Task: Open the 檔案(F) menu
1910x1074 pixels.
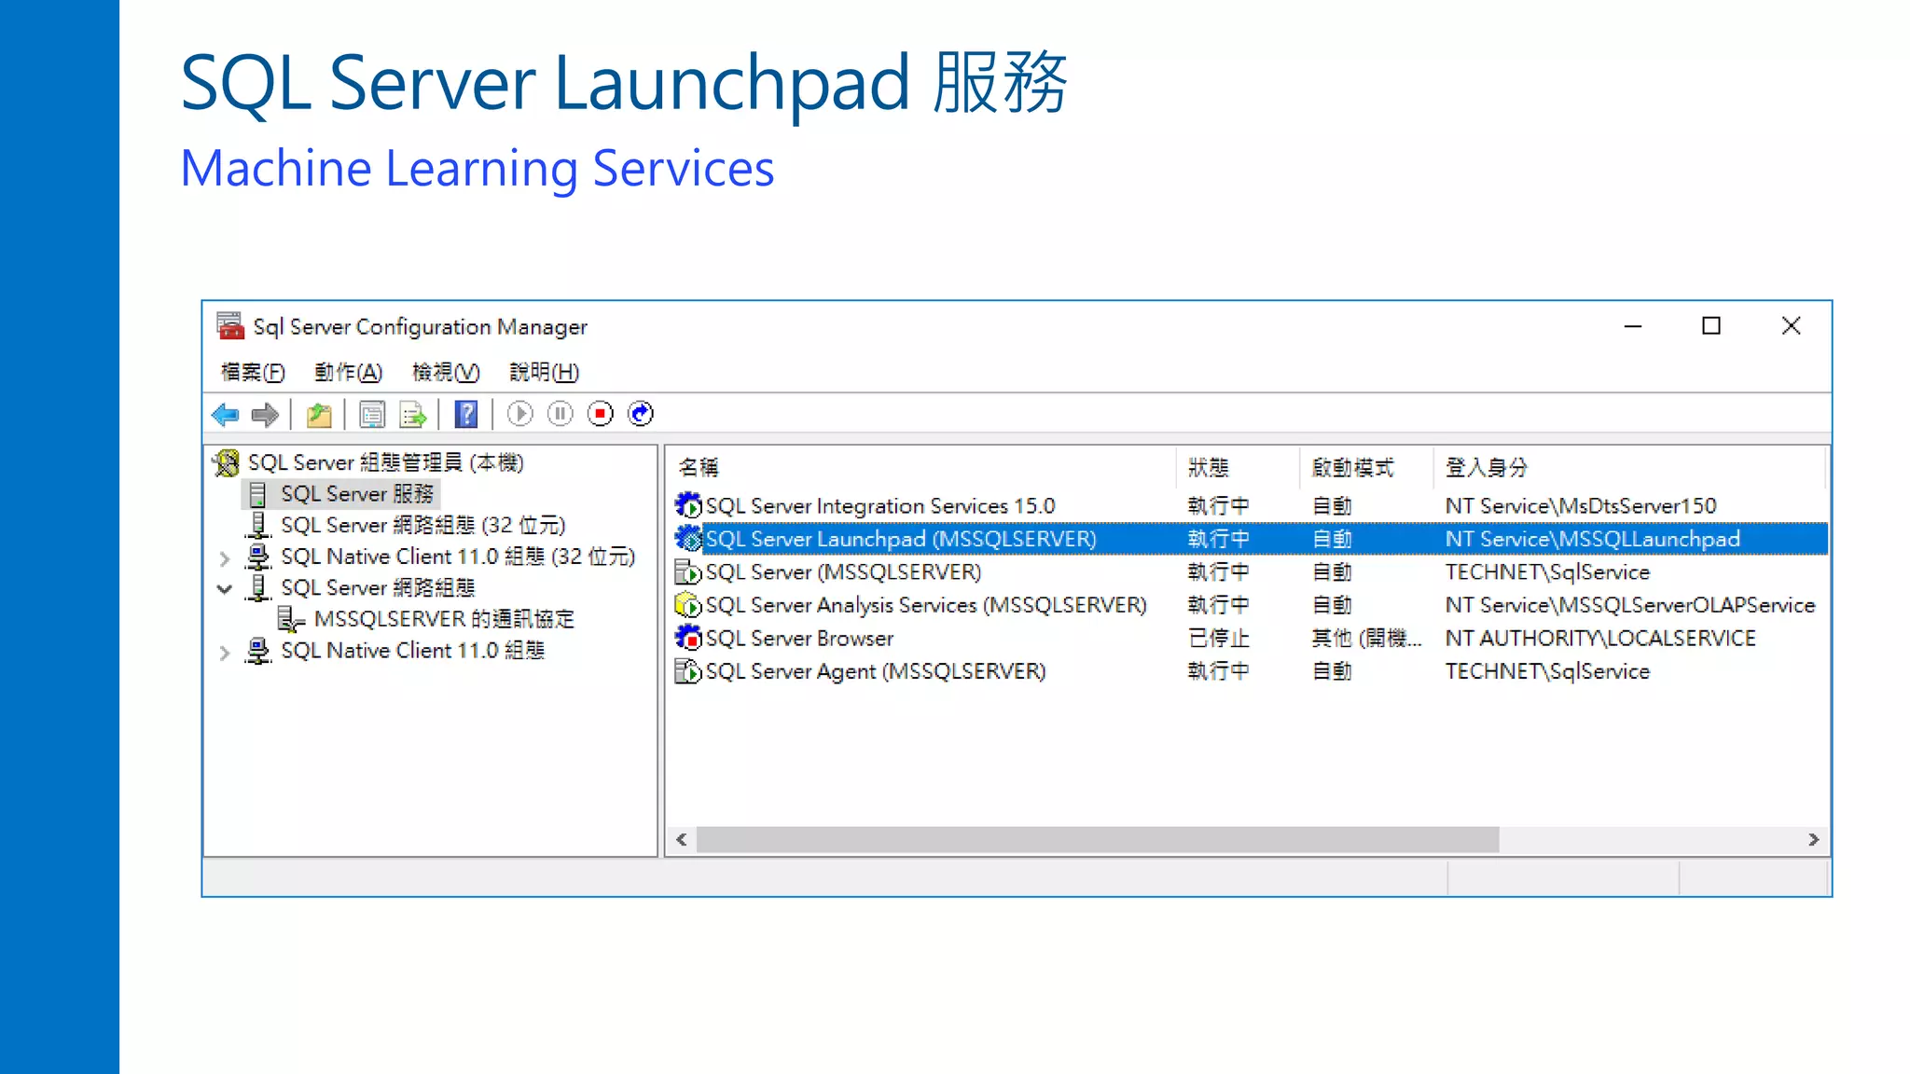Action: coord(253,372)
